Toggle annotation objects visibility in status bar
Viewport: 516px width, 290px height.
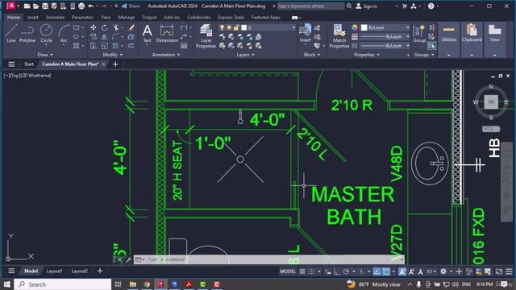(402, 271)
